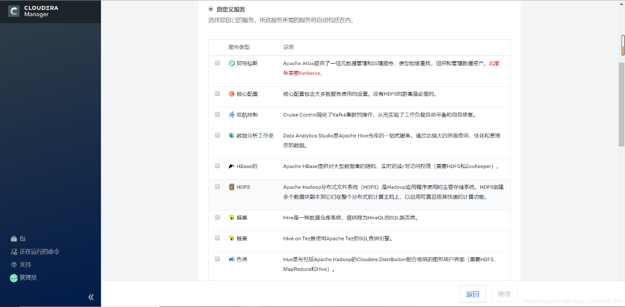
Task: Click the Hue icon beside 色调
Action: click(231, 259)
